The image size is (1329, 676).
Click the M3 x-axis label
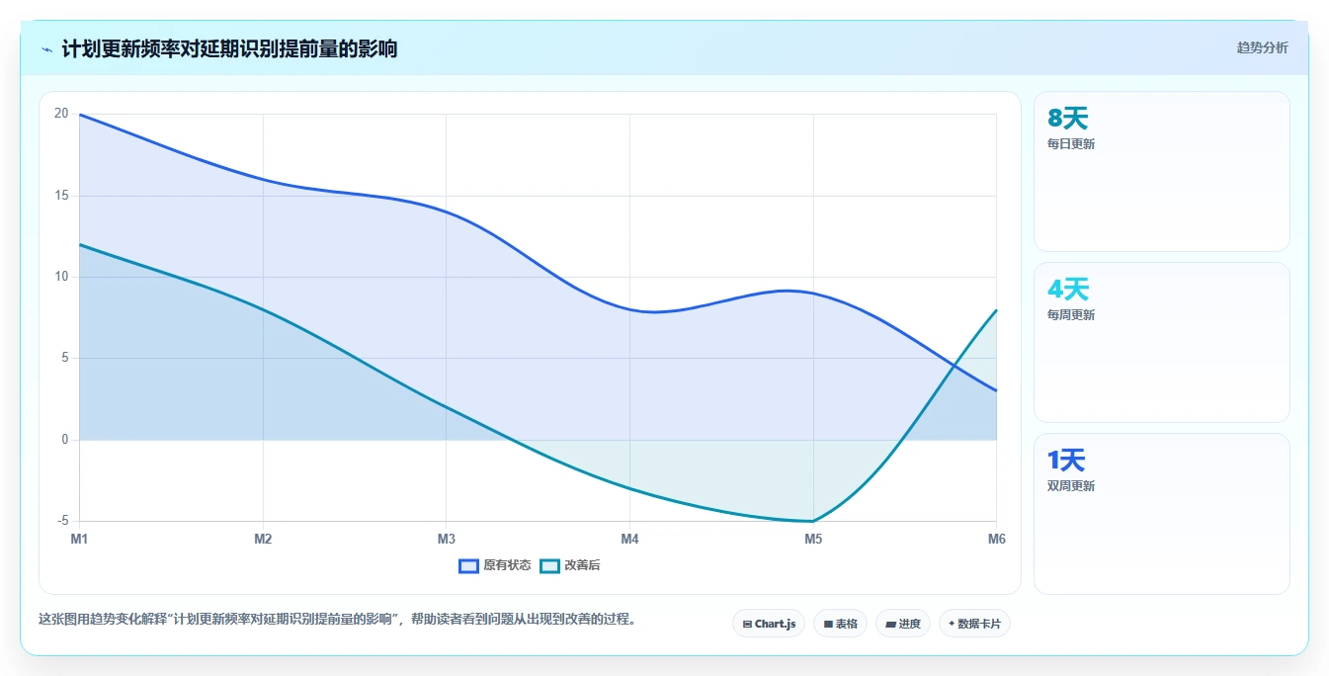coord(447,539)
